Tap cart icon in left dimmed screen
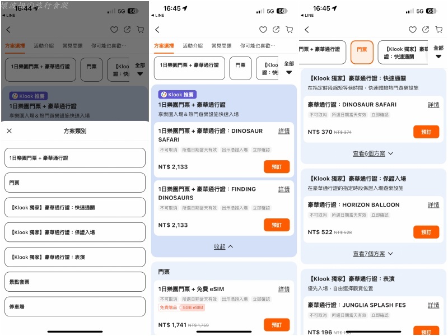 (x=141, y=30)
